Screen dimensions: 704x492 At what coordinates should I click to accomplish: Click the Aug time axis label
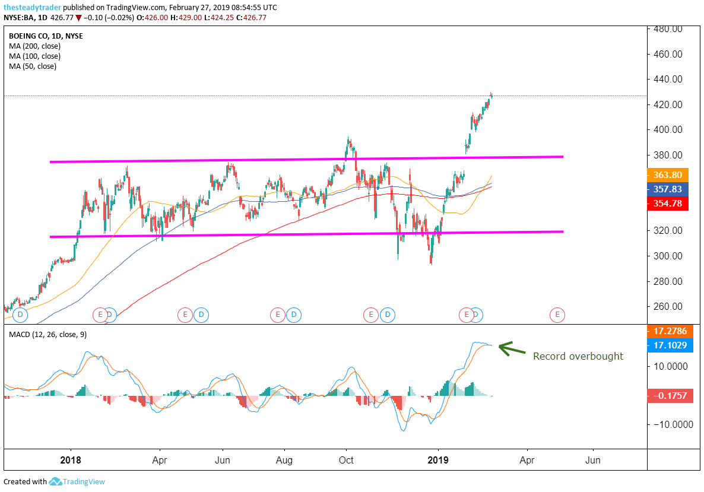284,460
